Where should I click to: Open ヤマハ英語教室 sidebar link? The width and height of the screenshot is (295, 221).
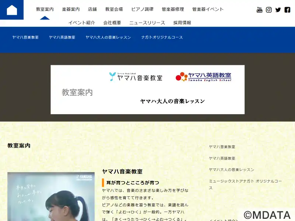tap(222, 158)
